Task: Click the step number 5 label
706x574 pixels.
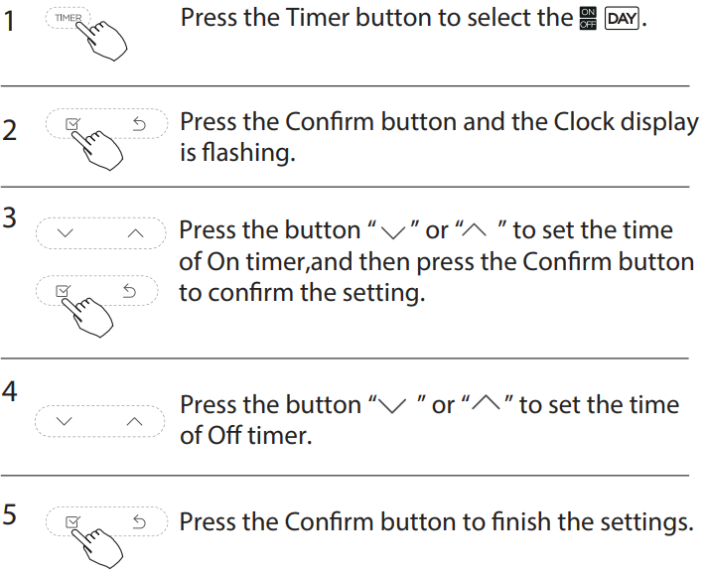Action: pyautogui.click(x=10, y=514)
